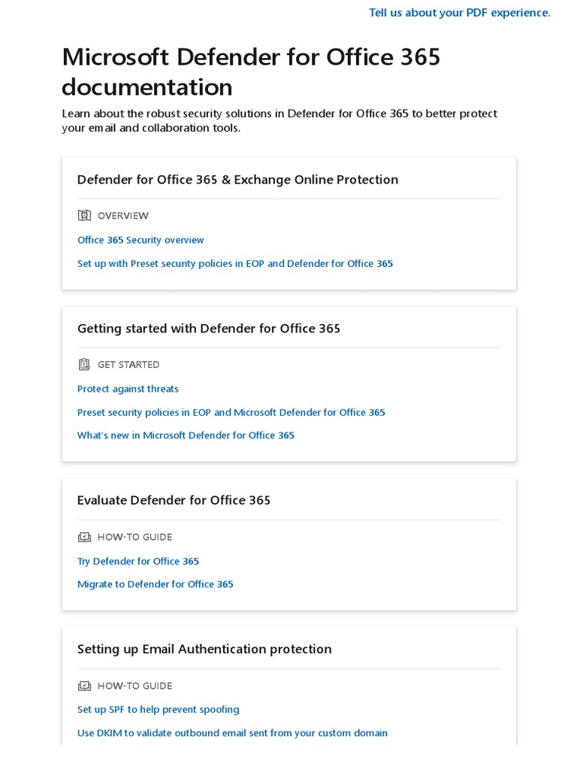Click 'Setting up Email Authentication protection' heading

coord(204,649)
